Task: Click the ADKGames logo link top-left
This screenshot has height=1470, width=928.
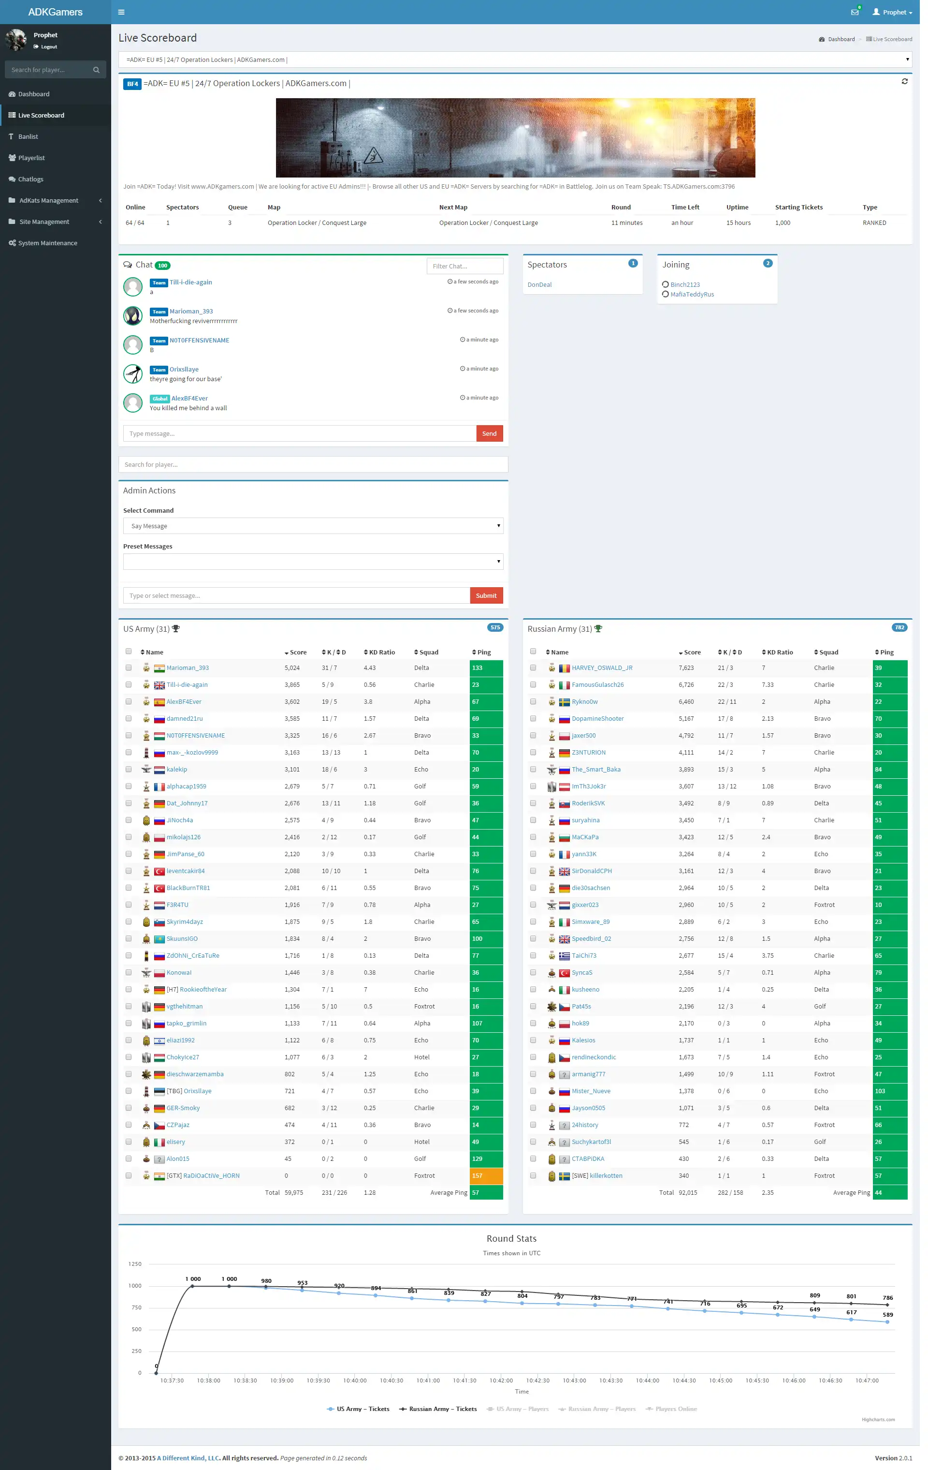Action: point(56,11)
